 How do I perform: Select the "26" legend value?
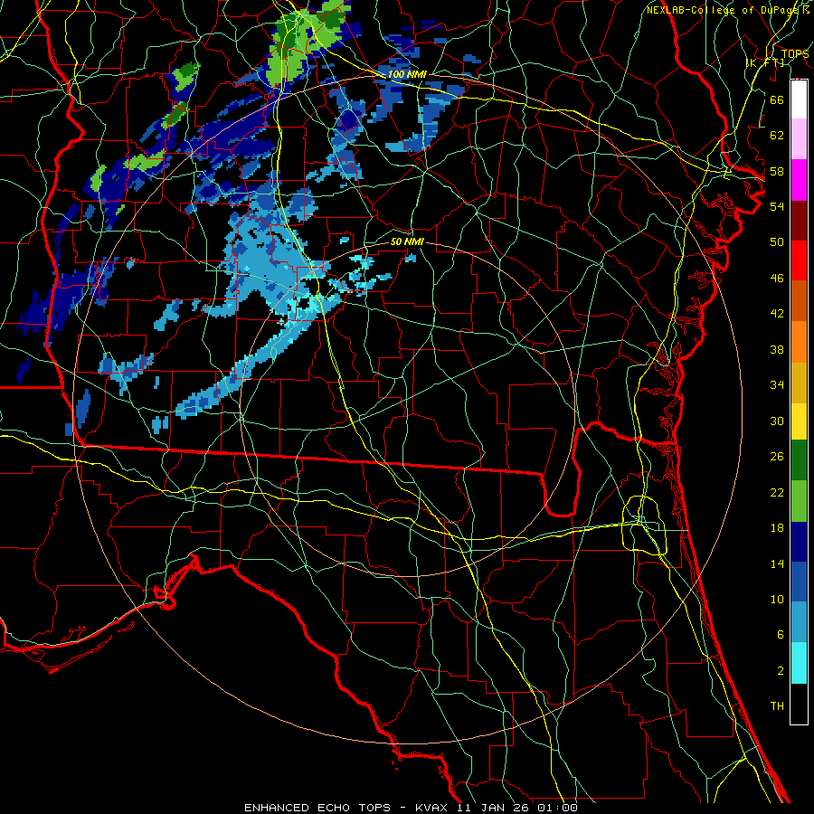777,457
